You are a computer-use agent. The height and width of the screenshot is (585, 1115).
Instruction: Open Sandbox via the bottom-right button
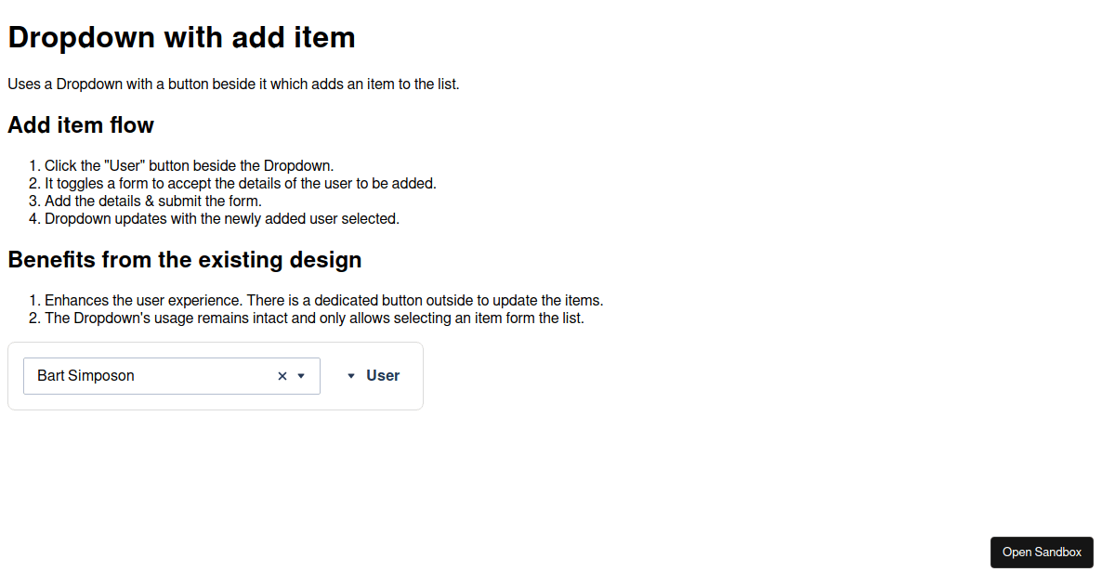(1042, 552)
